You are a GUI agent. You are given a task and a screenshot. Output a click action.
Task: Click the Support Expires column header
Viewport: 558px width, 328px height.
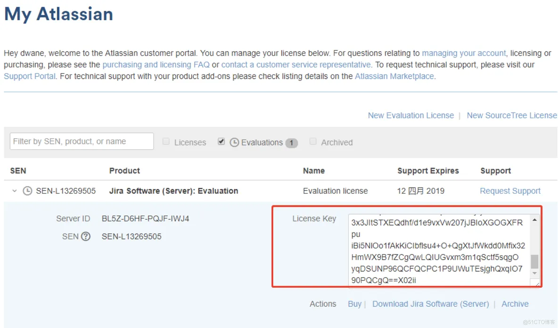click(x=428, y=171)
